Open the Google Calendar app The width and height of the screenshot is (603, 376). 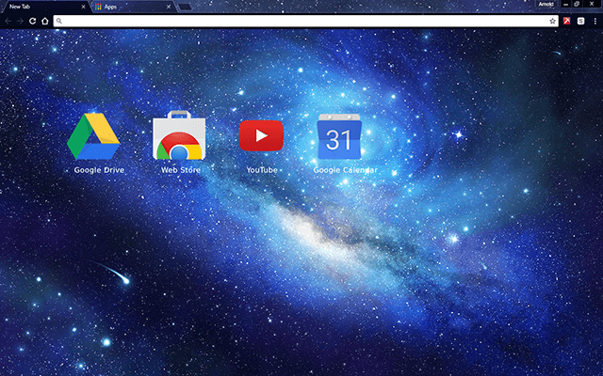(x=338, y=138)
